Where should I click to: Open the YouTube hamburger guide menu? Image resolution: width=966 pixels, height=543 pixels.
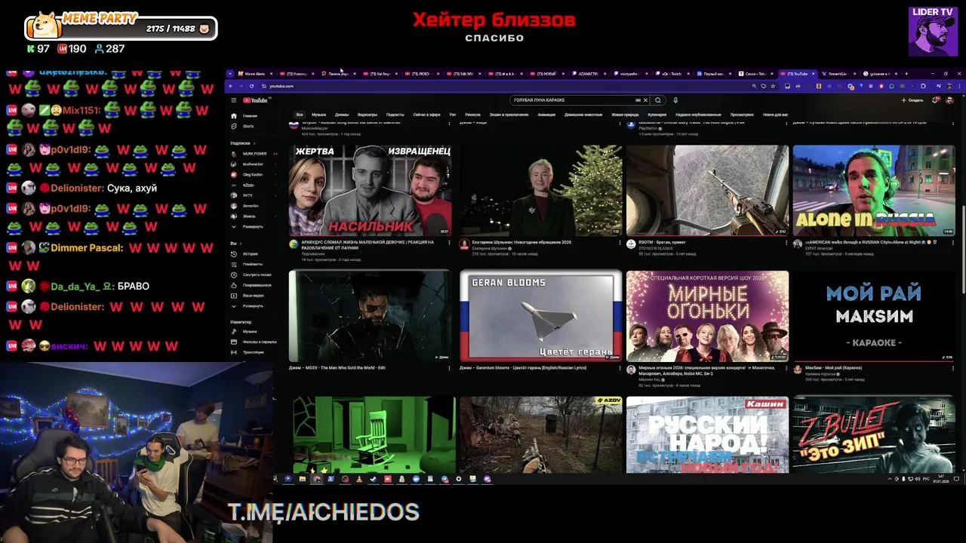pos(234,100)
